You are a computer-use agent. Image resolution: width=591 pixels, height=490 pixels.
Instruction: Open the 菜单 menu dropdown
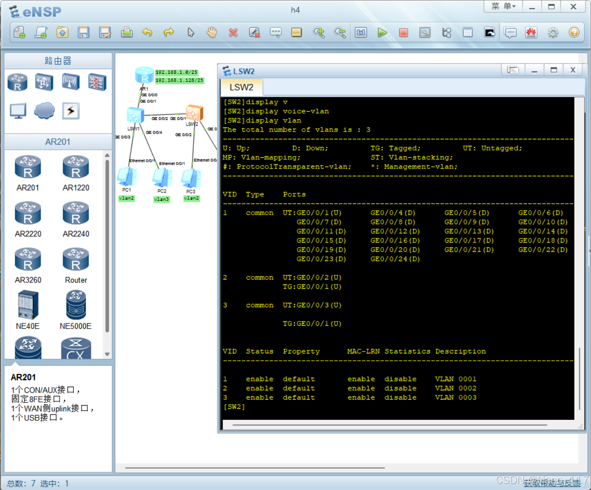click(x=503, y=6)
